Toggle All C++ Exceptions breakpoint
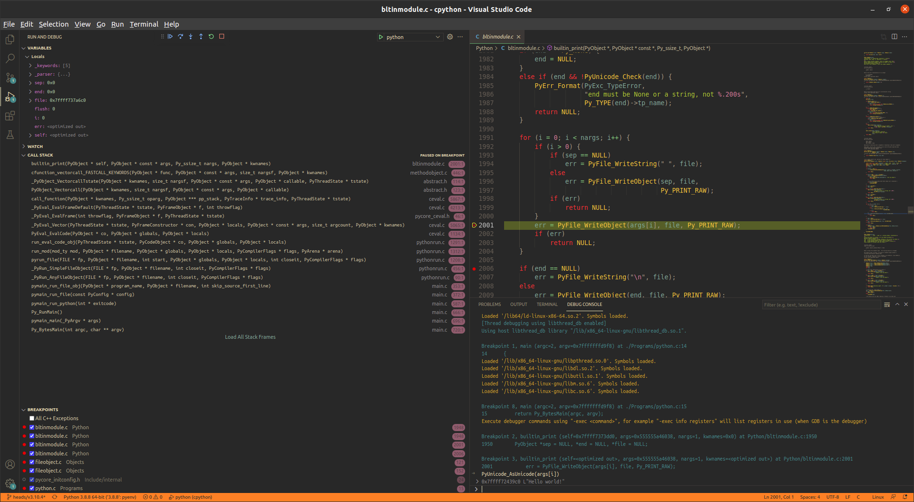The image size is (914, 502). click(32, 419)
